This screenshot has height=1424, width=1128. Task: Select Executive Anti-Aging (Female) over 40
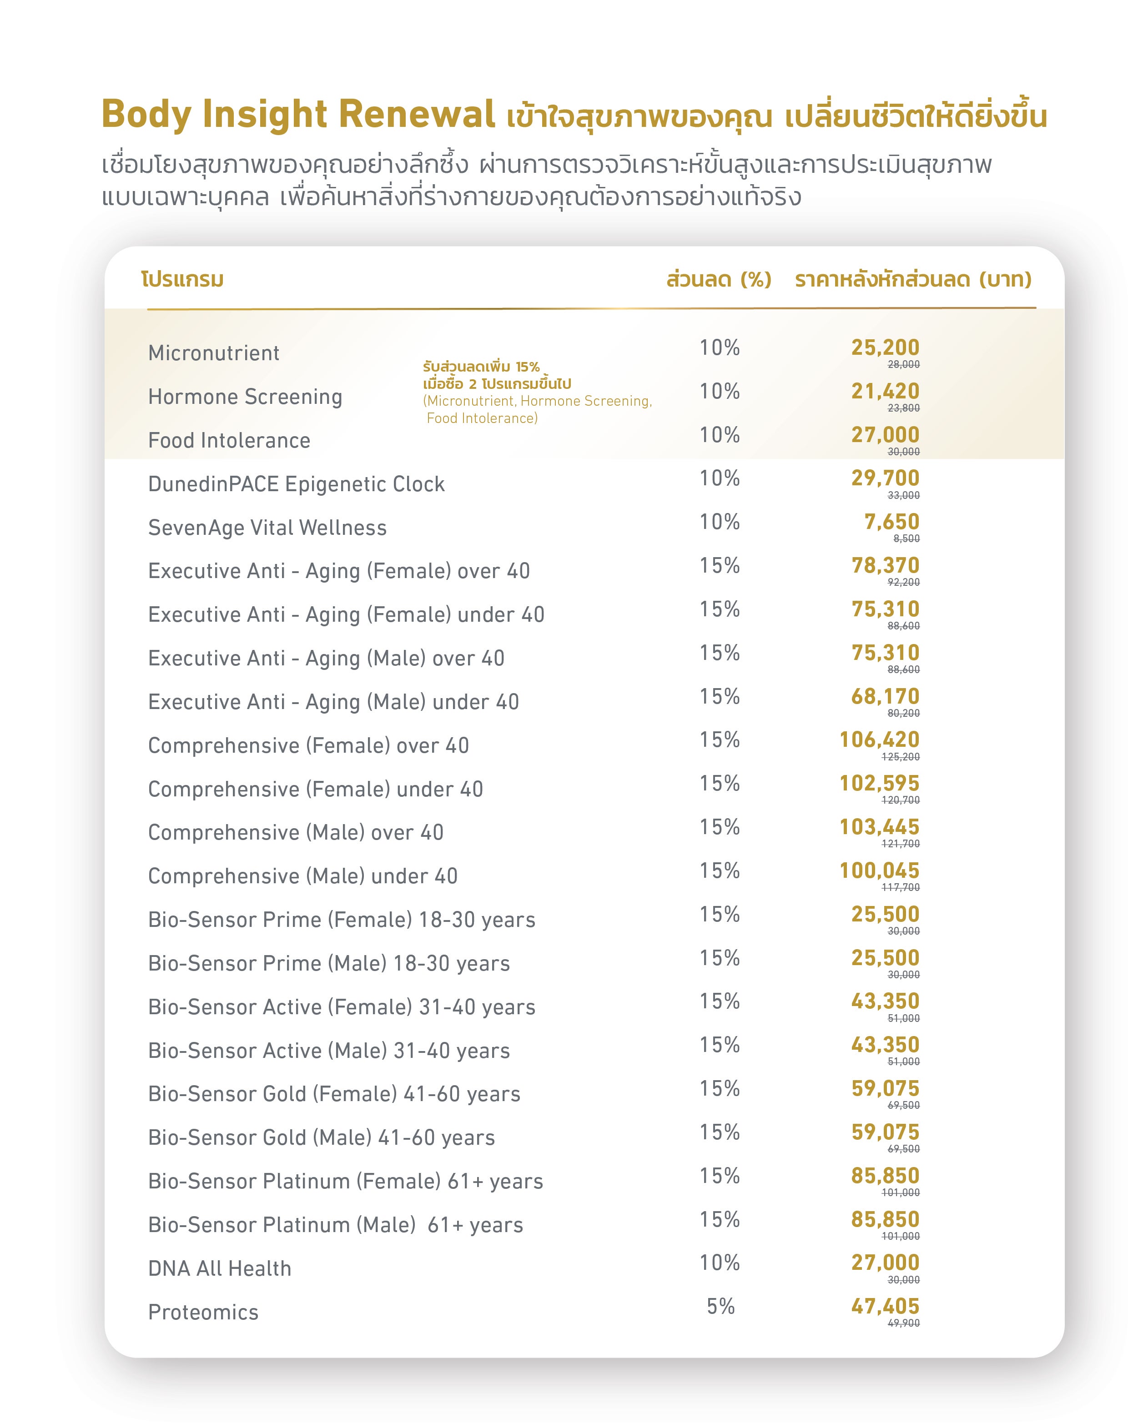click(339, 571)
